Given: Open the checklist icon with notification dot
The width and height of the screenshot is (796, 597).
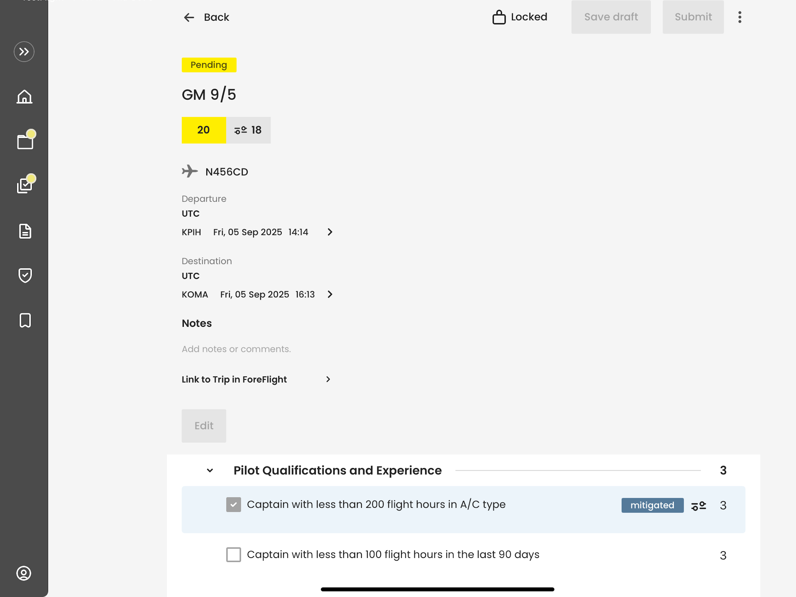Looking at the screenshot, I should pos(26,185).
